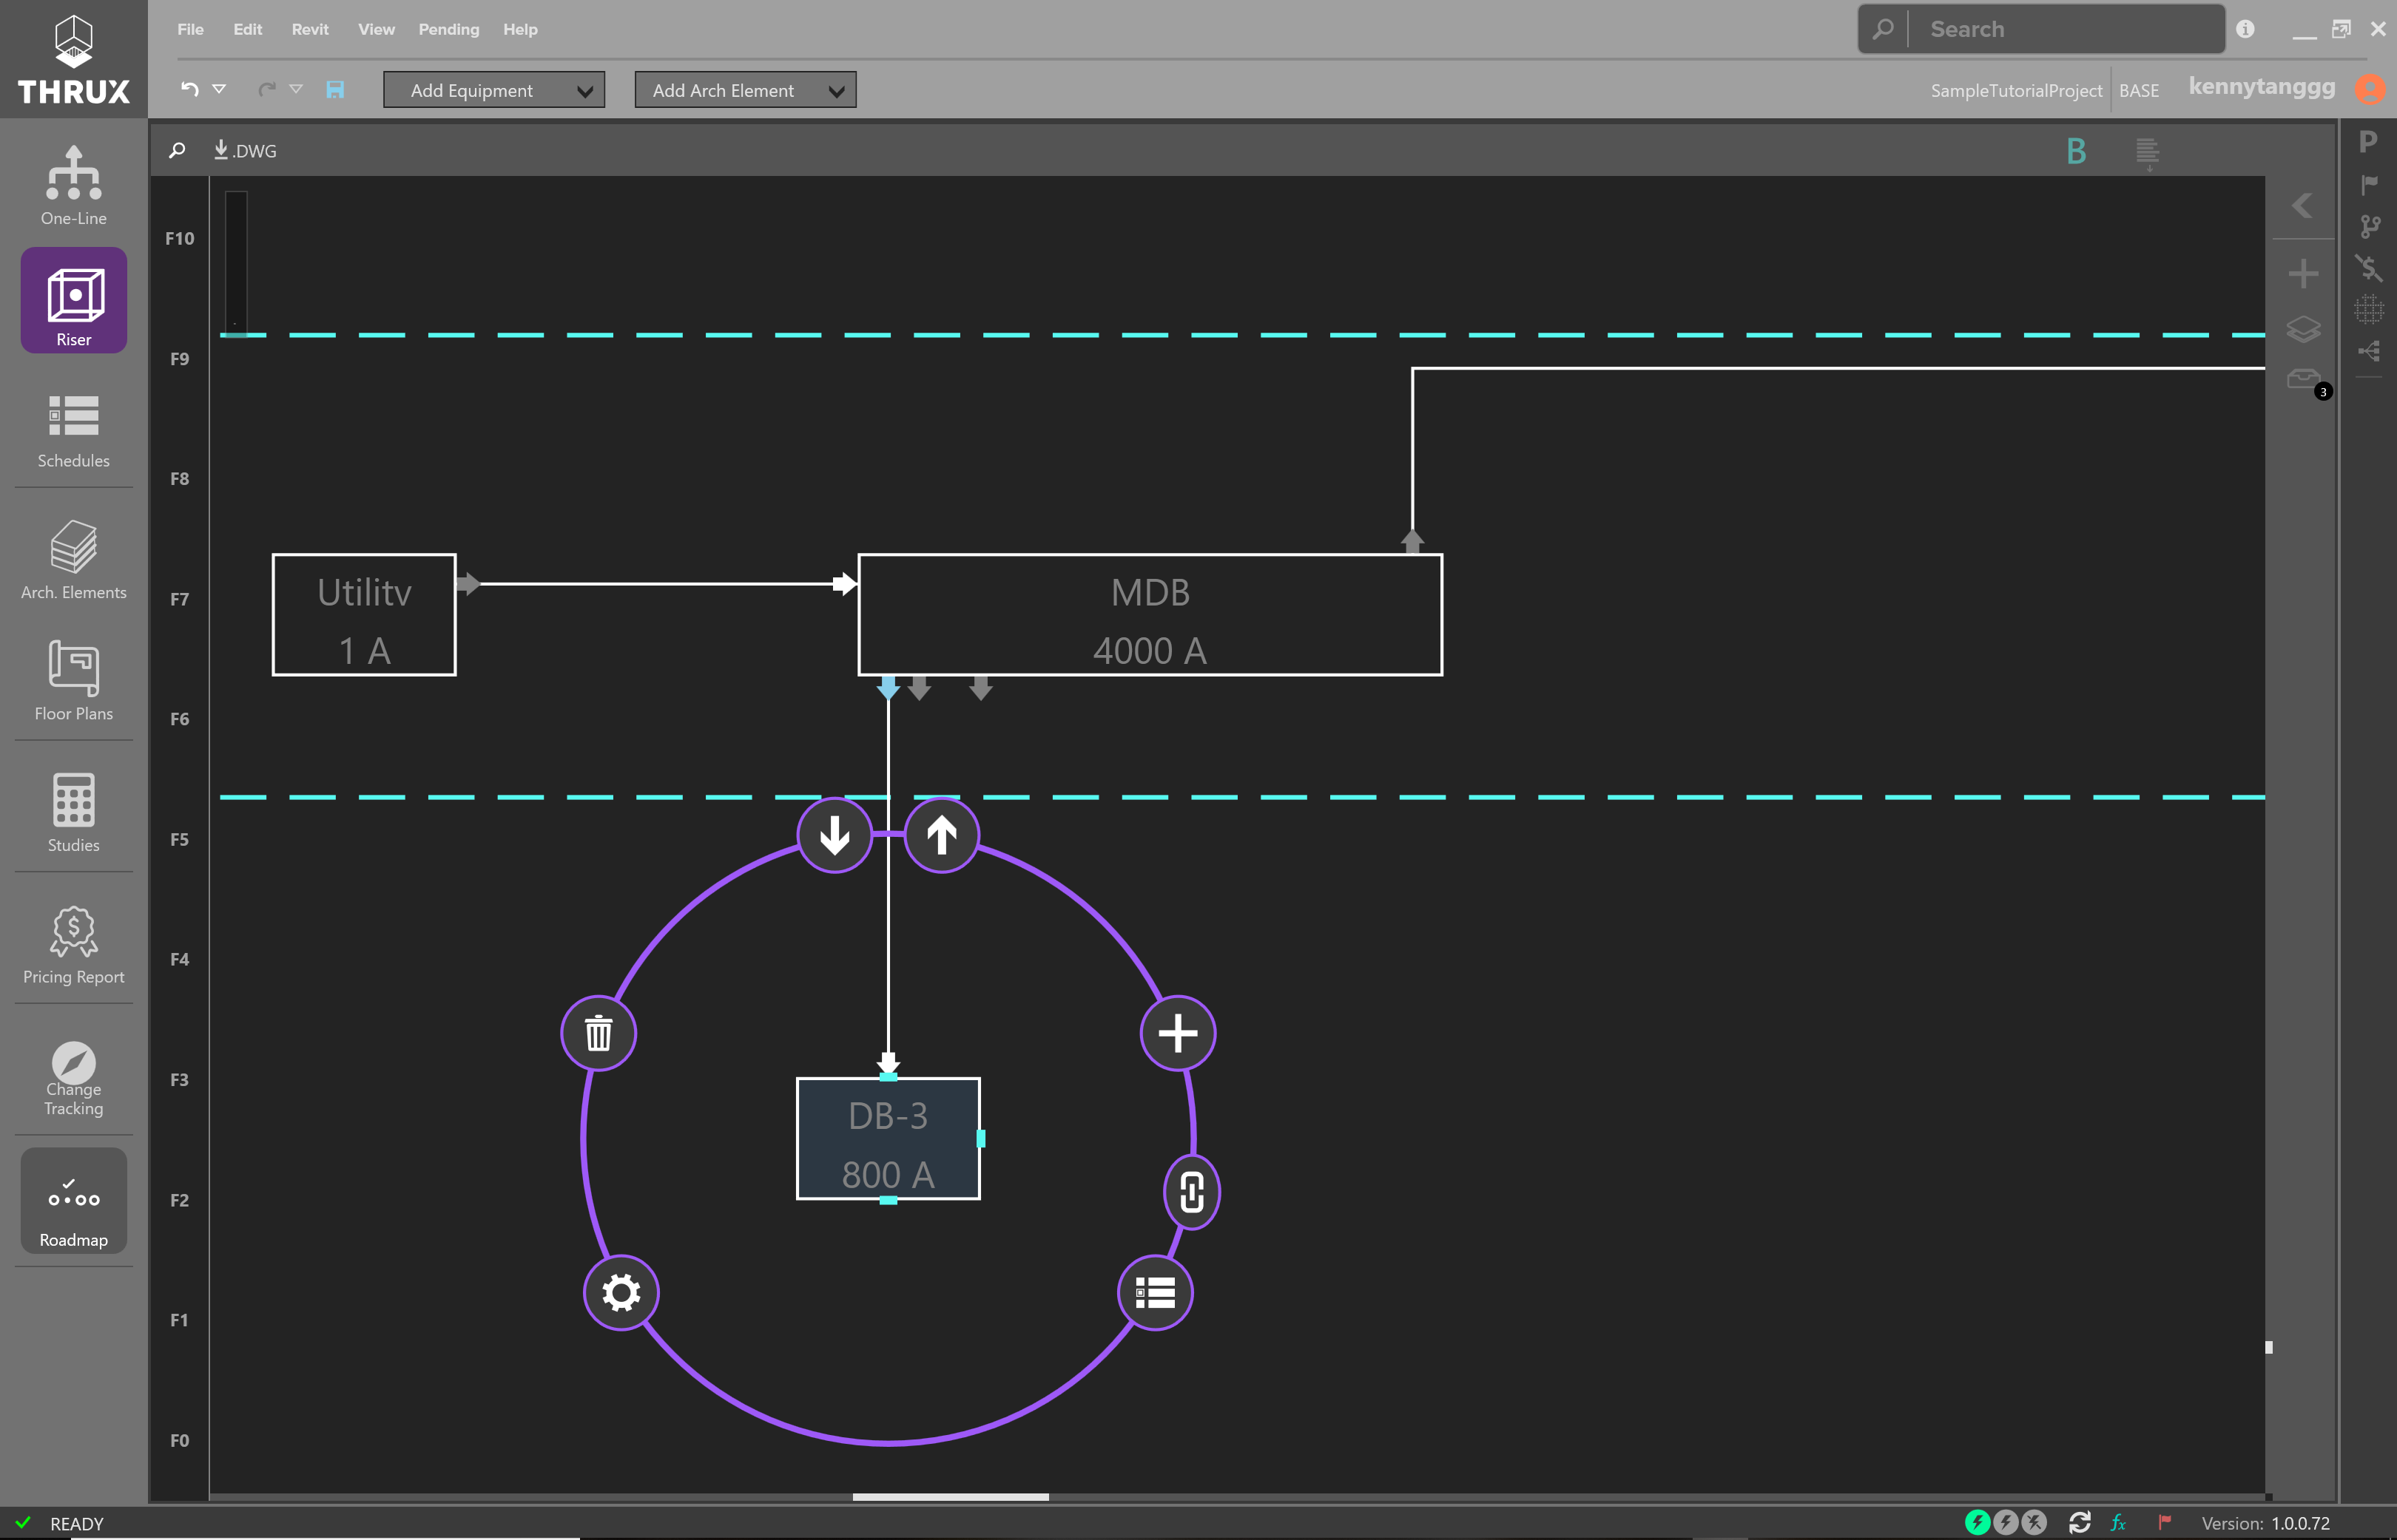Click the text align lines icon
The image size is (2397, 1540).
[x=2147, y=153]
